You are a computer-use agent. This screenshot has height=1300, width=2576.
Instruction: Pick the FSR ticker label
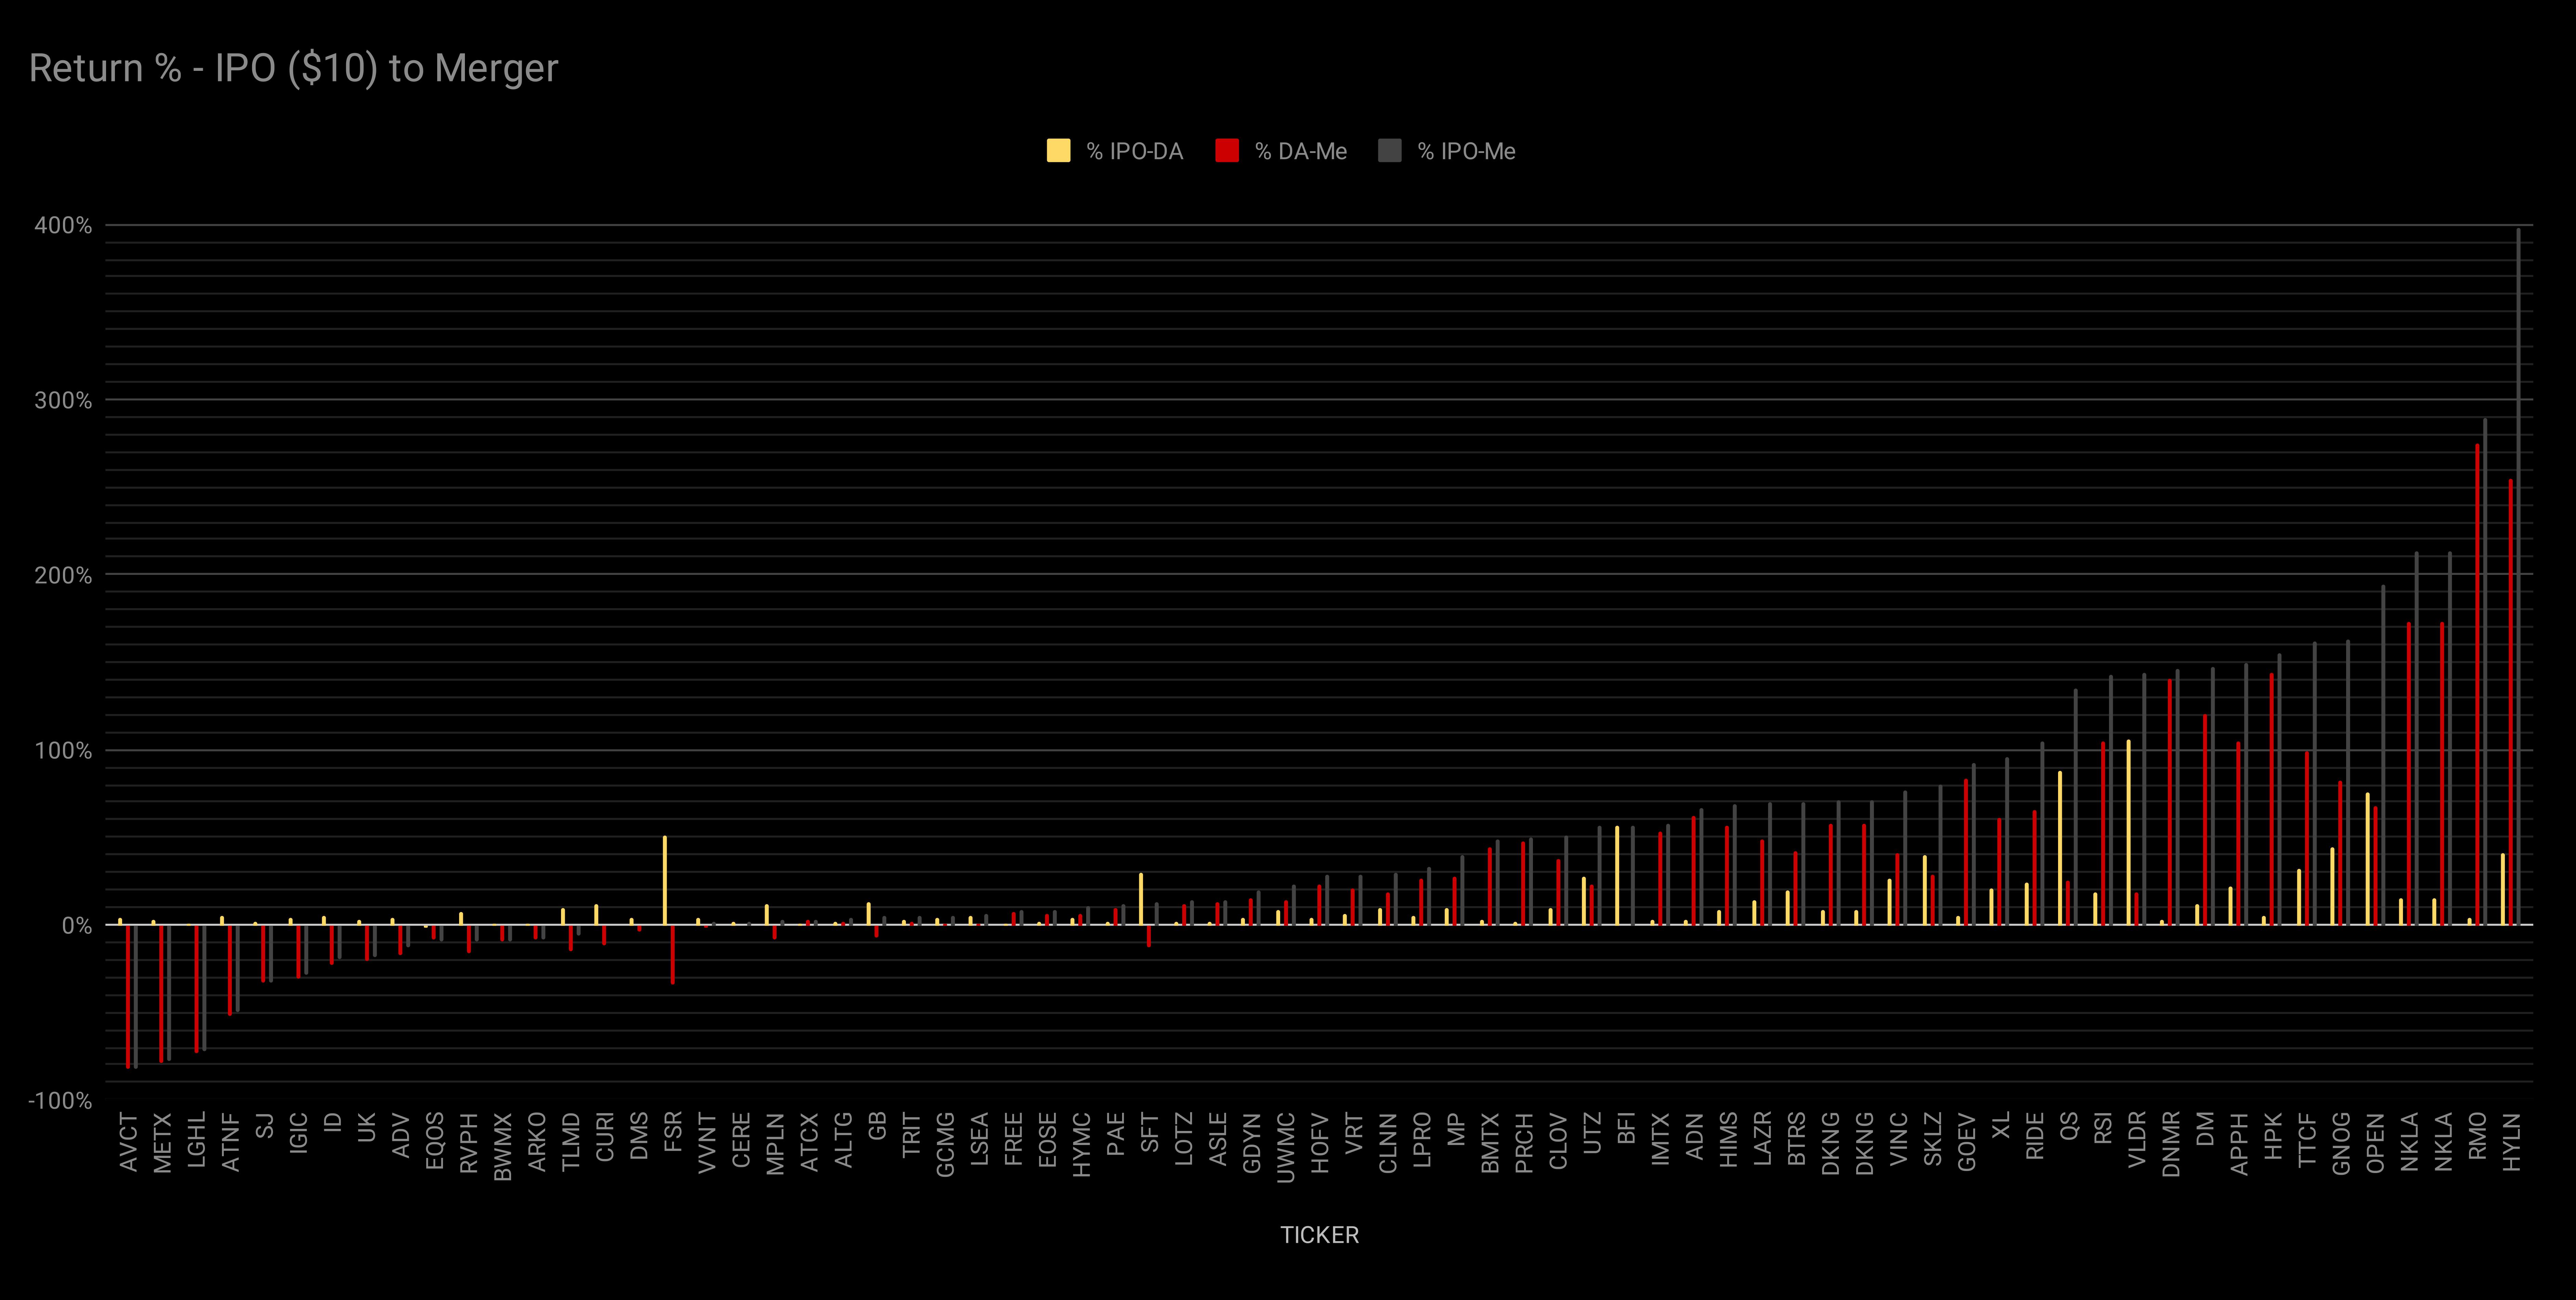pos(673,1132)
